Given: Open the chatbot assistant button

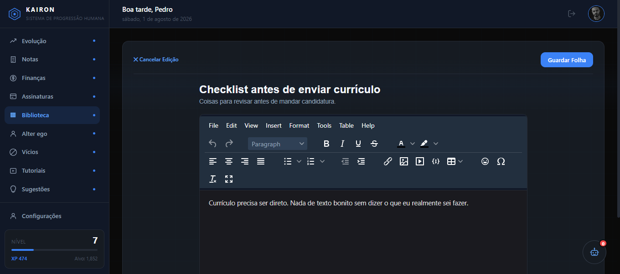Looking at the screenshot, I should [594, 252].
